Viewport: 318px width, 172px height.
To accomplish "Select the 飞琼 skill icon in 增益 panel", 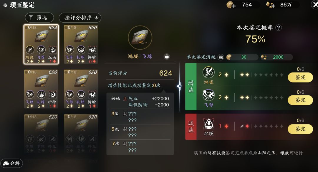I will coord(208,95).
